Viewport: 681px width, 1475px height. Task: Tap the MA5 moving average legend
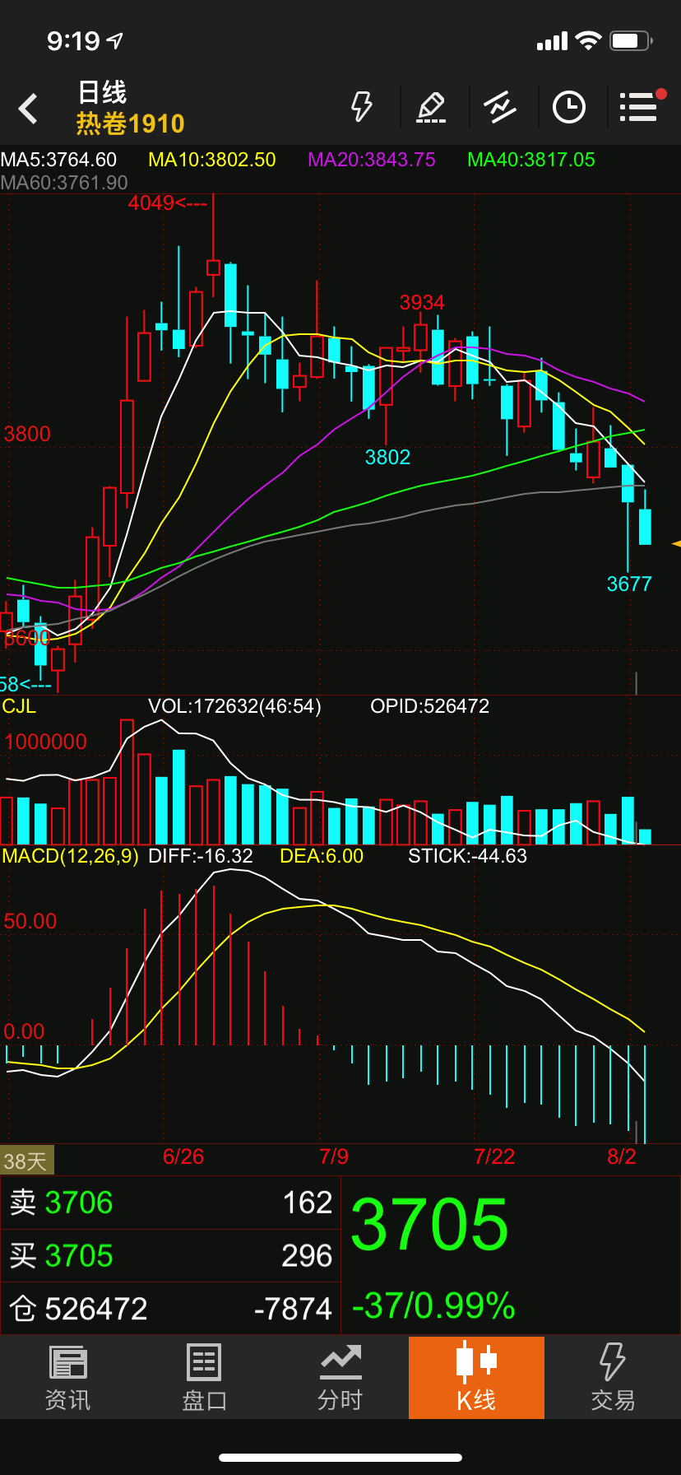click(59, 160)
